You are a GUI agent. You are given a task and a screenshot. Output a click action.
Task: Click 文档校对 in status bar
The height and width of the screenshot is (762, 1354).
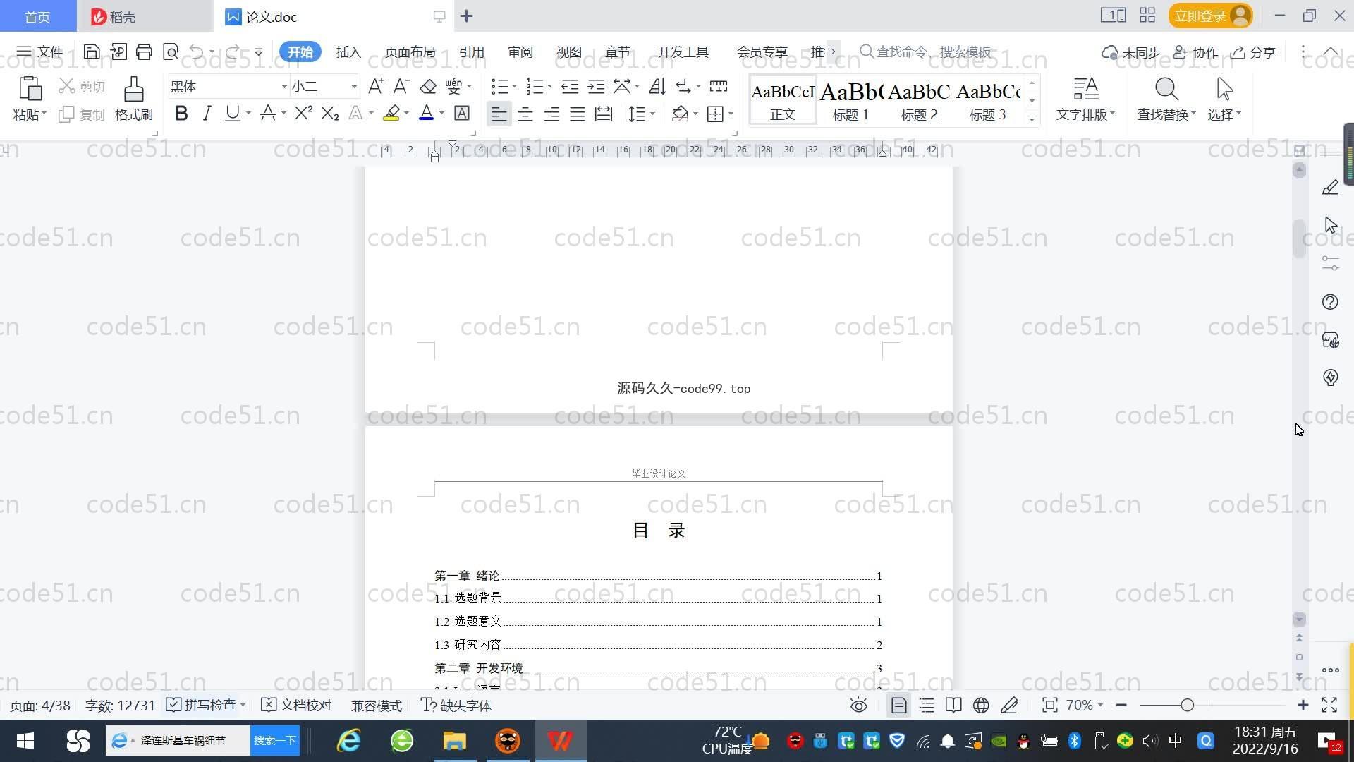tap(296, 705)
